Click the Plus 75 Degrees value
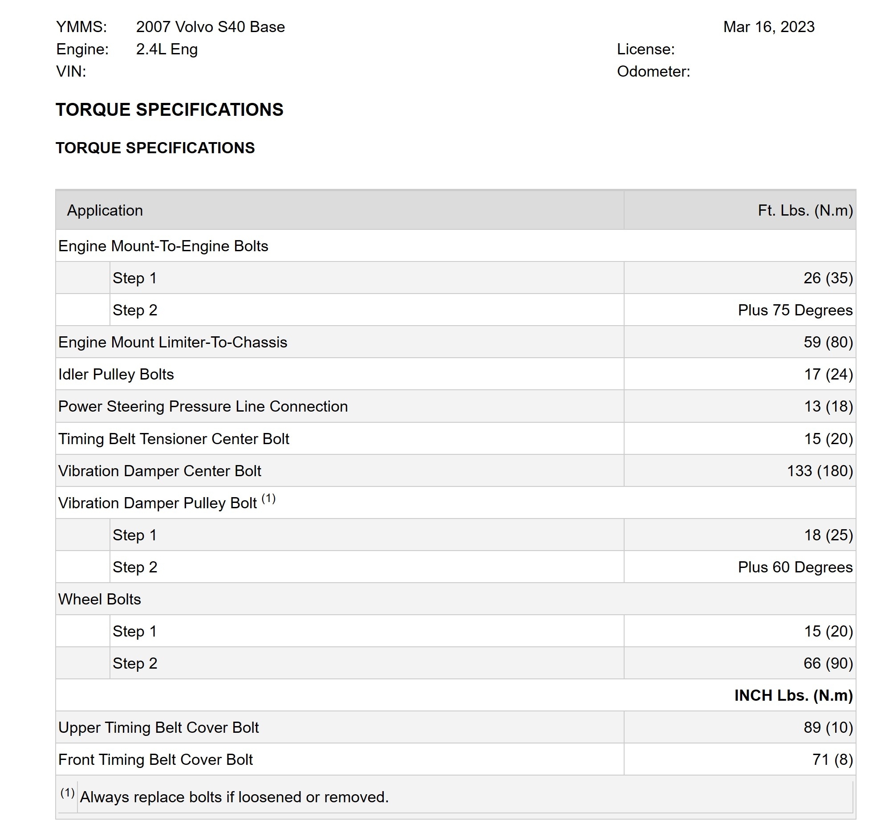The width and height of the screenshot is (889, 833). coord(795,310)
